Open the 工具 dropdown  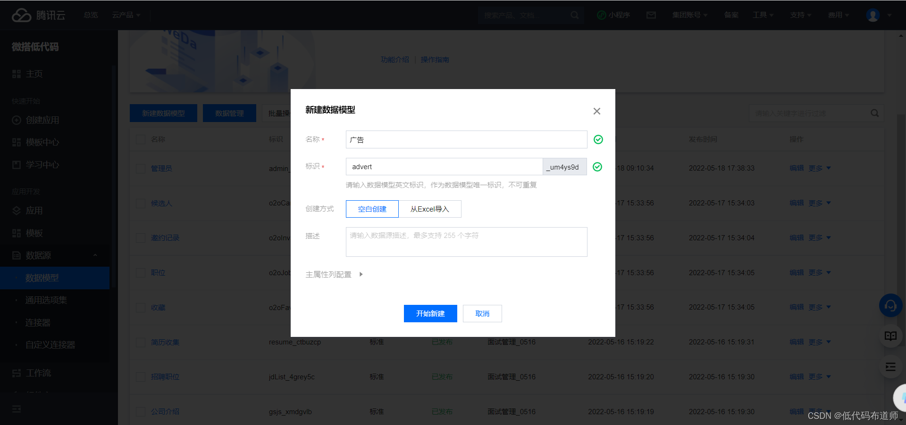763,15
